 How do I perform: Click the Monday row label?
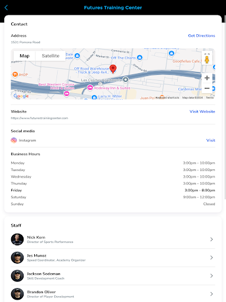coord(18,163)
